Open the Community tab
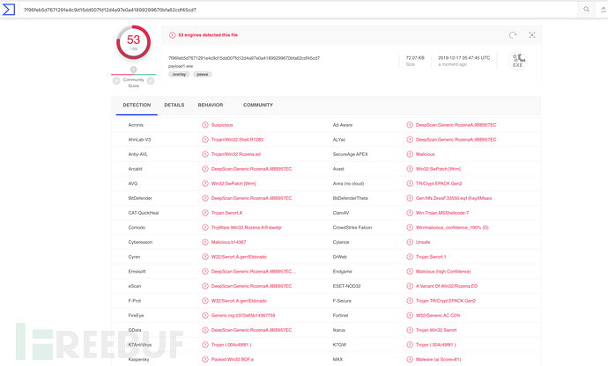The height and width of the screenshot is (366, 608). pos(258,105)
